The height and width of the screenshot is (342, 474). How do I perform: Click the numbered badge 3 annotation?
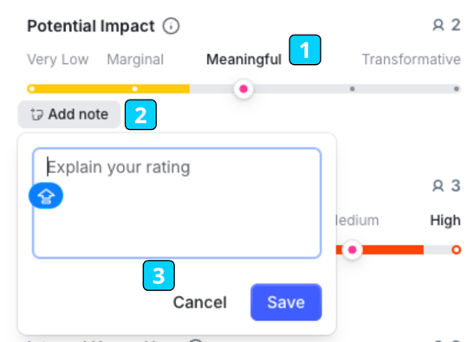[159, 275]
